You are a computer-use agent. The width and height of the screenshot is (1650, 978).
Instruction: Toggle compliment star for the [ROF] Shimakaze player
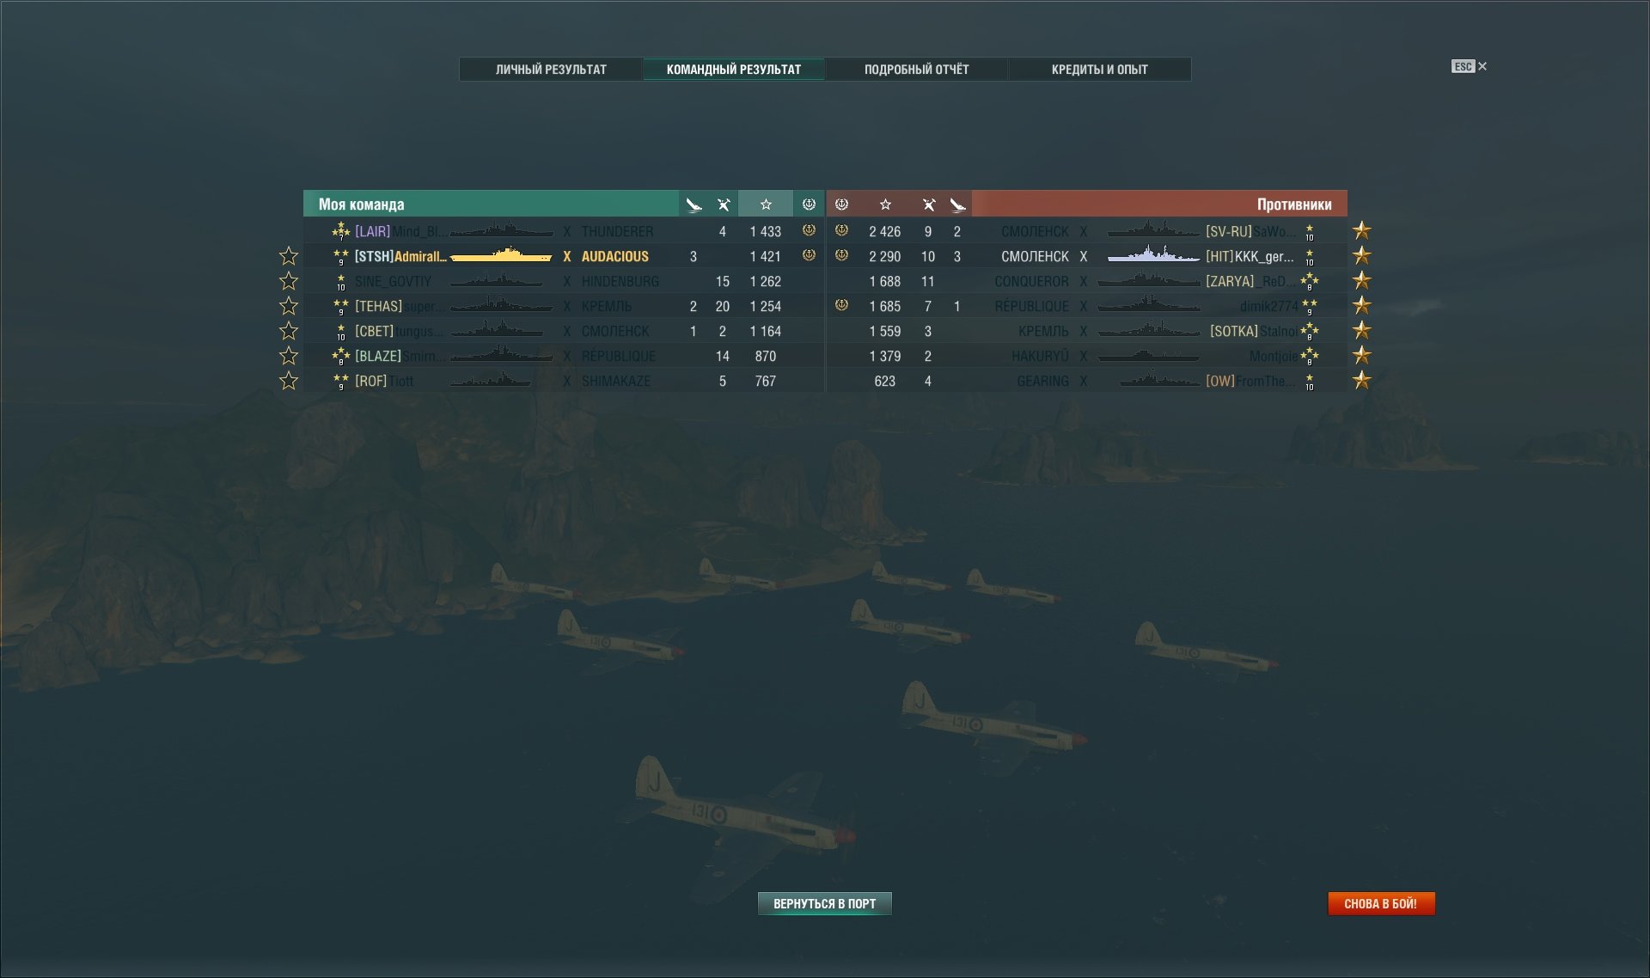coord(289,381)
